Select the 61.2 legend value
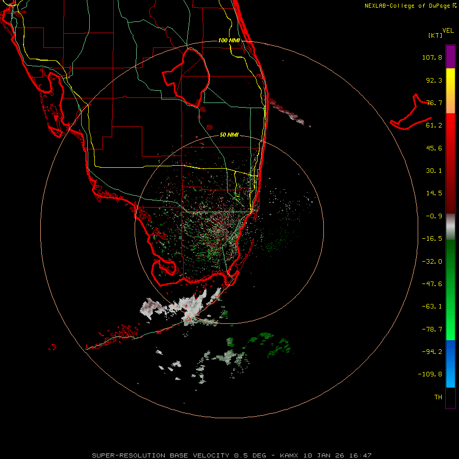The width and height of the screenshot is (459, 459). click(x=434, y=125)
